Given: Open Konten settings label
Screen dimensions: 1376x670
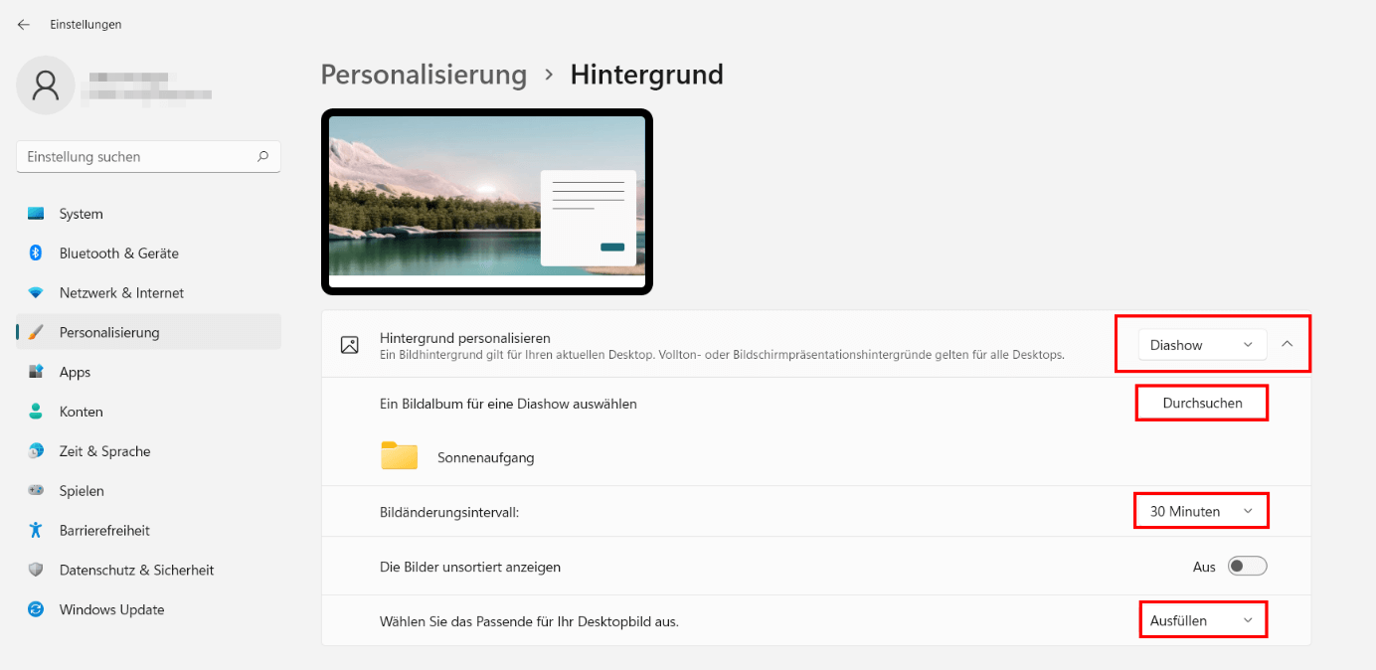Looking at the screenshot, I should tap(81, 412).
